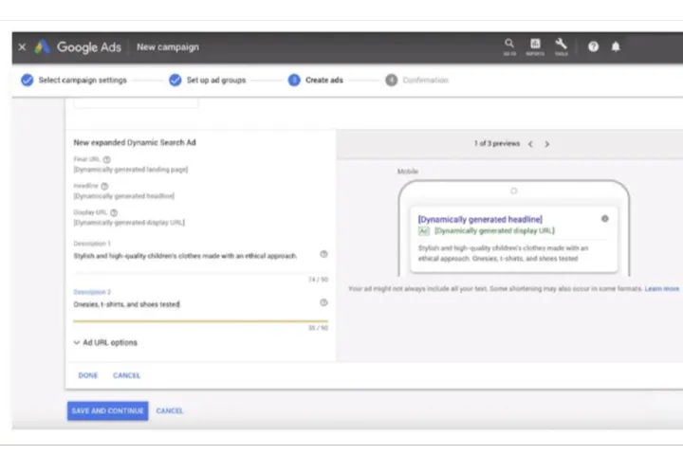The height and width of the screenshot is (455, 683).
Task: Click the preview ad info icon
Action: coord(605,219)
